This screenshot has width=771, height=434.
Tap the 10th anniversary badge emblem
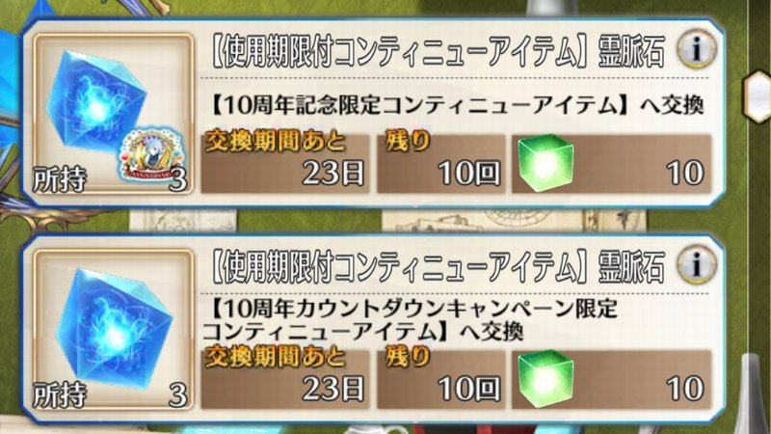pos(152,154)
